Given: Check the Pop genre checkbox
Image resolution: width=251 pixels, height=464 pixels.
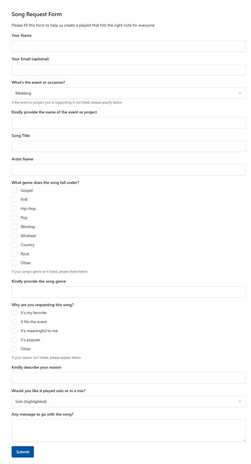Looking at the screenshot, I should coord(14,218).
